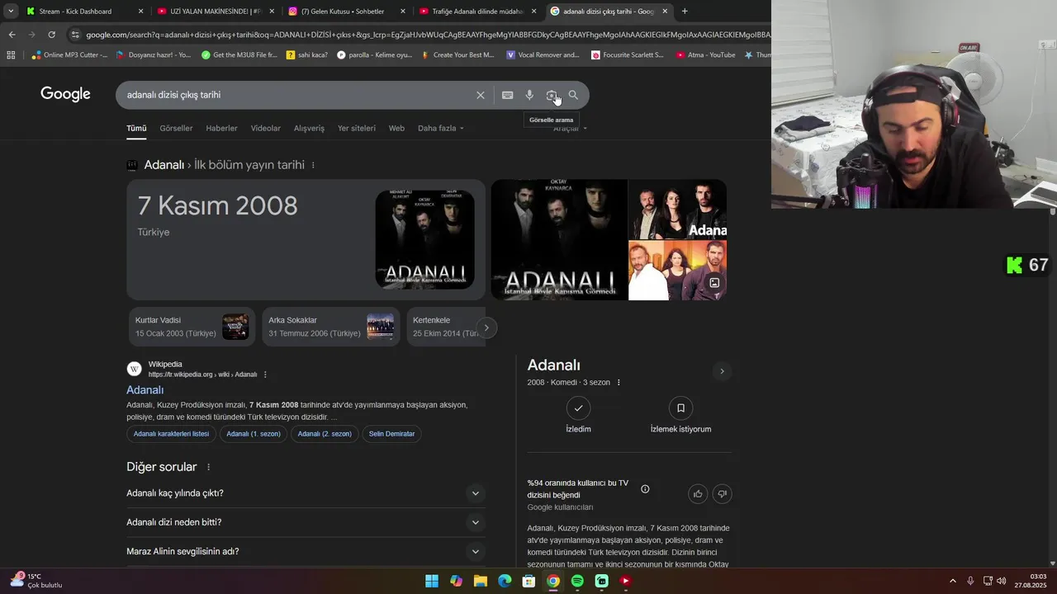The image size is (1057, 594).
Task: Open the tab search dropdown arrow
Action: [10, 12]
